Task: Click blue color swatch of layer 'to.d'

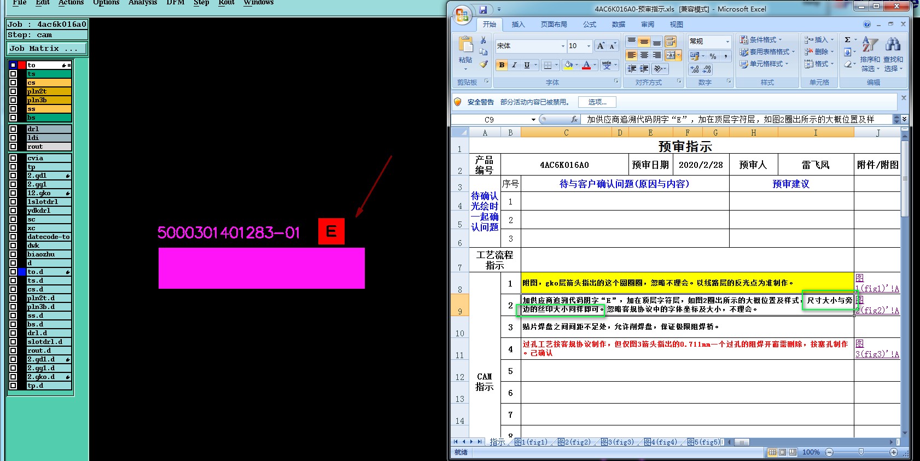Action: [22, 272]
